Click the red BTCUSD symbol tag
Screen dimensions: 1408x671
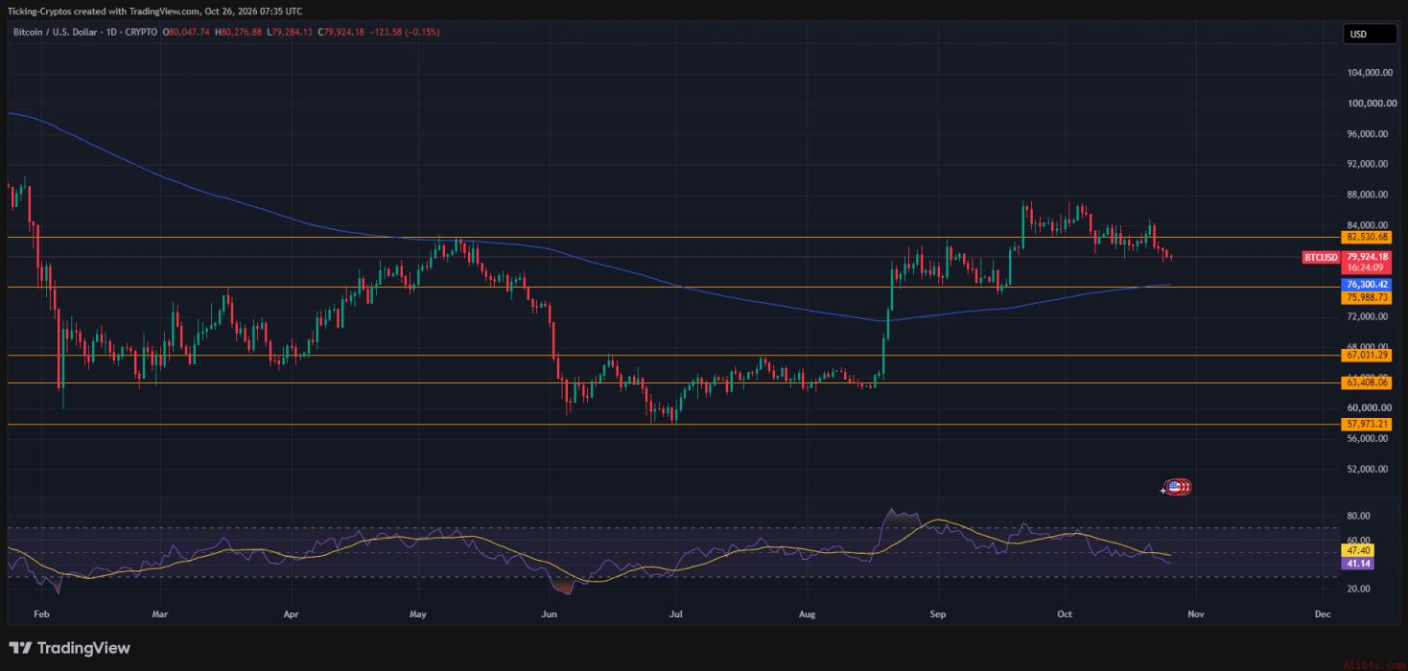pyautogui.click(x=1321, y=257)
